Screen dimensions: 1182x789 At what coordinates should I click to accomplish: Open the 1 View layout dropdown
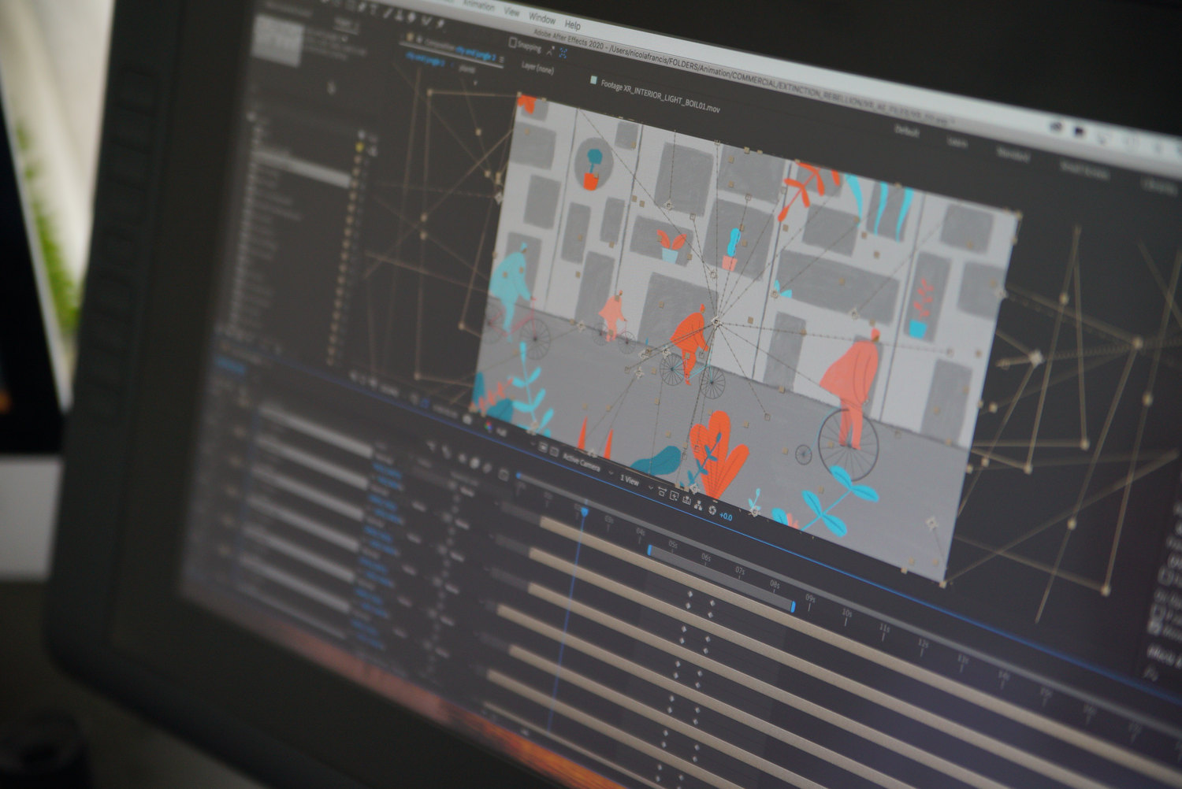[x=634, y=483]
